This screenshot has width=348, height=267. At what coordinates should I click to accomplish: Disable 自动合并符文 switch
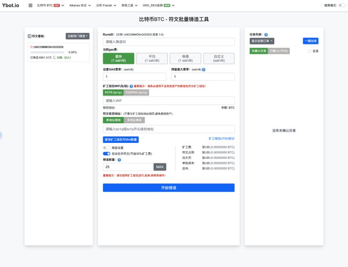pyautogui.click(x=106, y=154)
